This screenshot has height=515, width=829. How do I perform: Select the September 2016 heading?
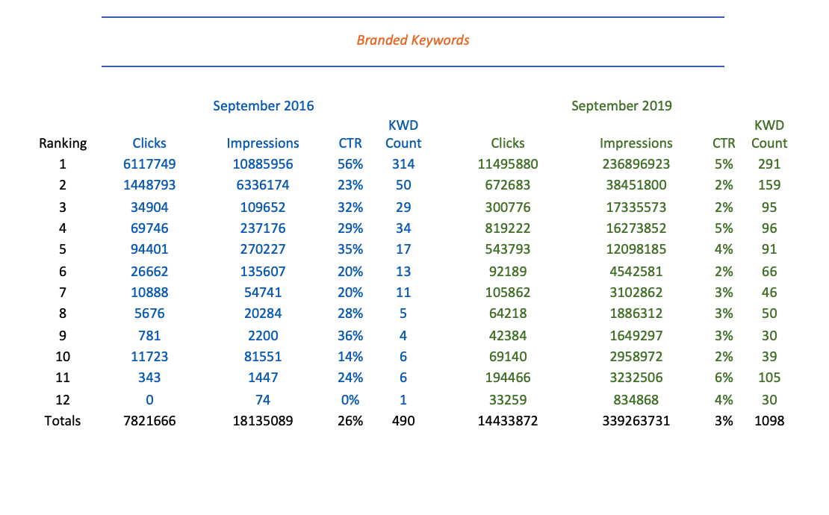(x=264, y=106)
